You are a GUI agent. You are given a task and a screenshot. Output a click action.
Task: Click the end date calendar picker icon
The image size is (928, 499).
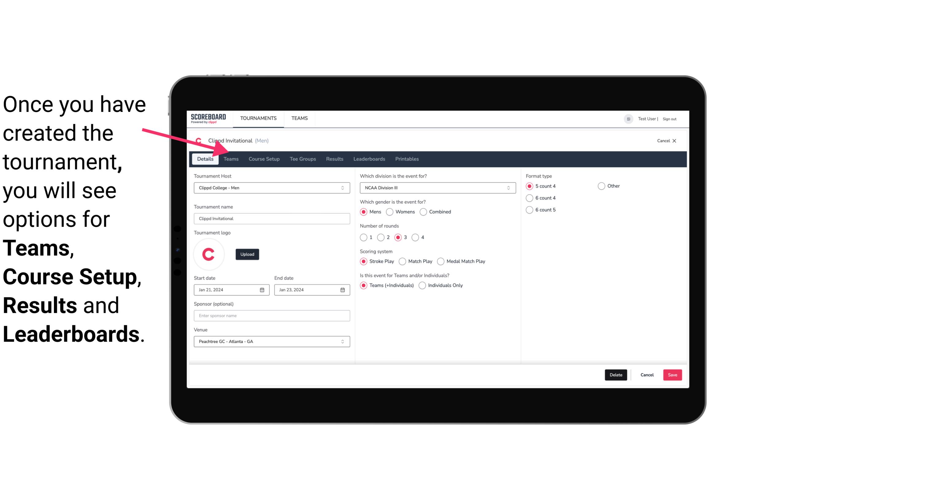coord(343,289)
